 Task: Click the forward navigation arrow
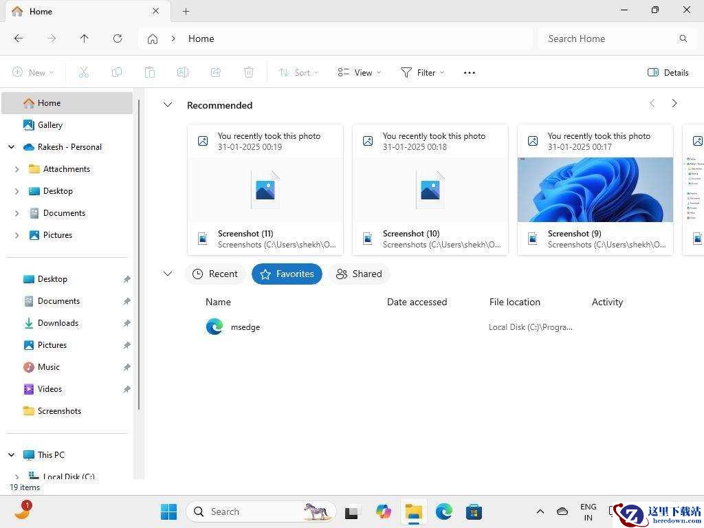pos(52,38)
